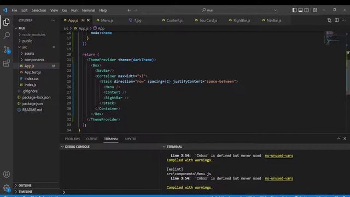Close the bottom panel

tap(345, 138)
